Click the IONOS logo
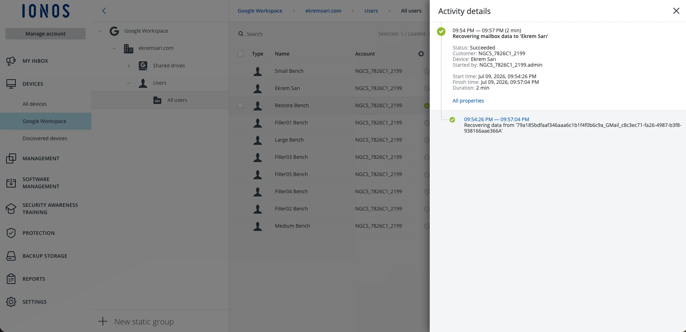The image size is (686, 332). 46,11
